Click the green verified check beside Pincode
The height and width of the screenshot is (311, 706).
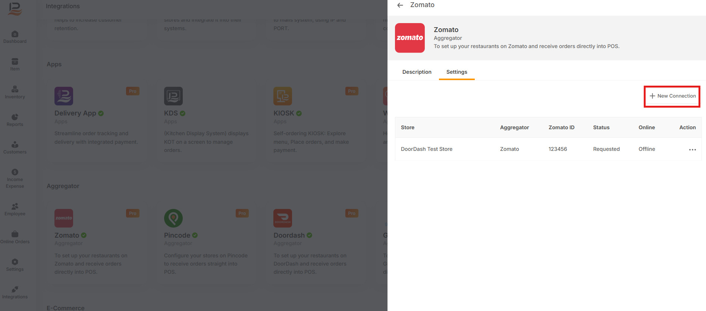tap(195, 235)
